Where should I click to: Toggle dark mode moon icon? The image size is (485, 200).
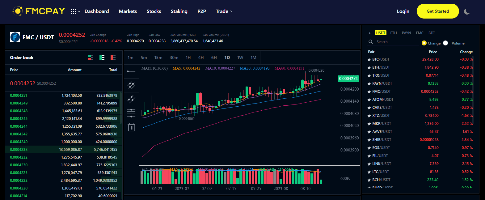pyautogui.click(x=467, y=11)
